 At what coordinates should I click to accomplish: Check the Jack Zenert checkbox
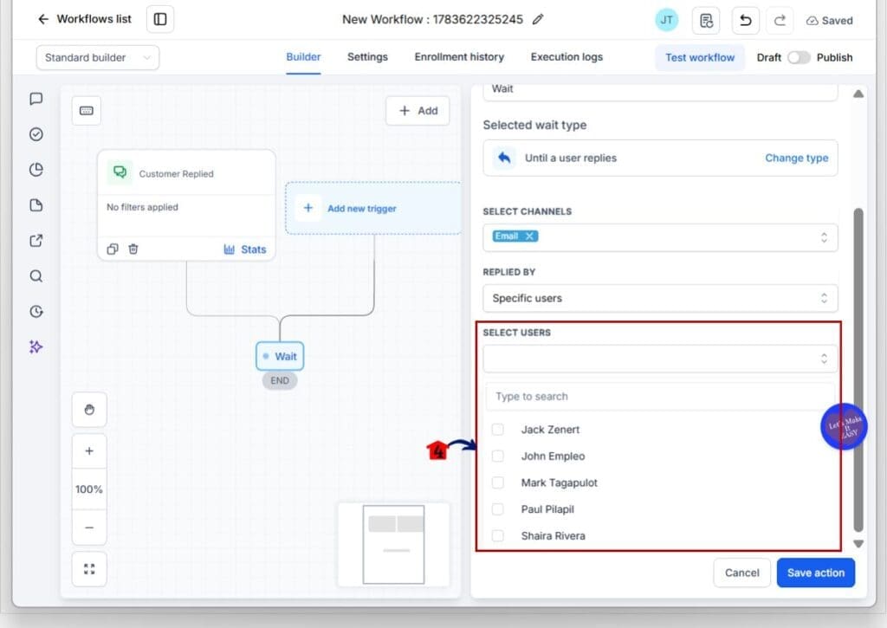(498, 430)
